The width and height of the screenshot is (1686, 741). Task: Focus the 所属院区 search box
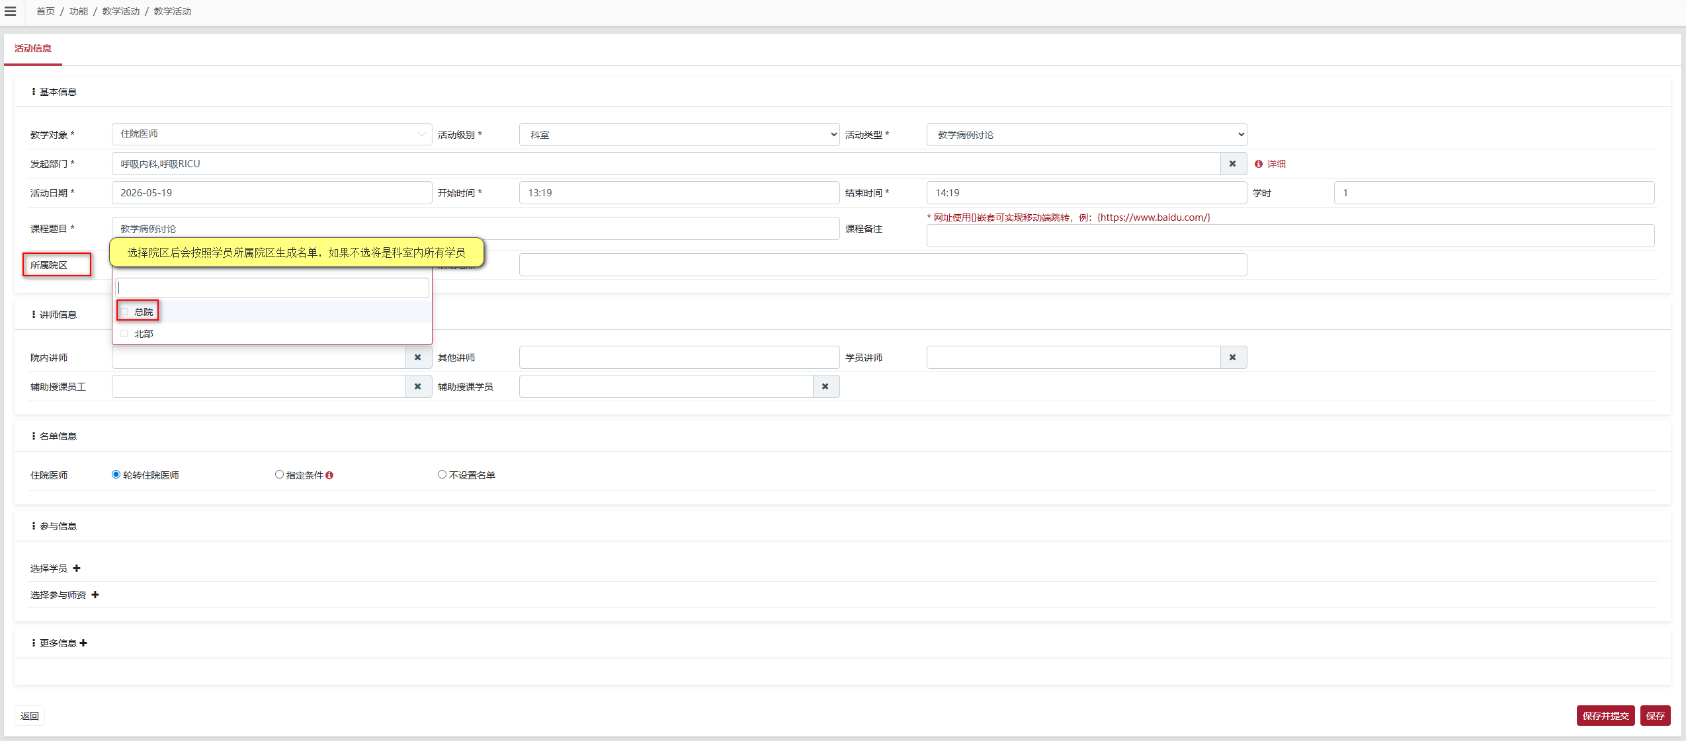[x=273, y=288]
